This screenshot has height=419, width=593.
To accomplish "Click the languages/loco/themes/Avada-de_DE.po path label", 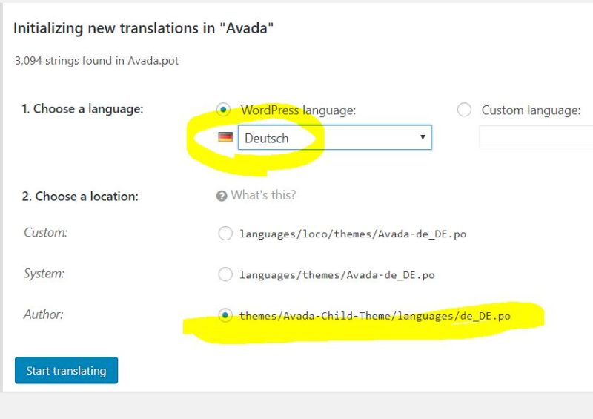I will click(353, 234).
